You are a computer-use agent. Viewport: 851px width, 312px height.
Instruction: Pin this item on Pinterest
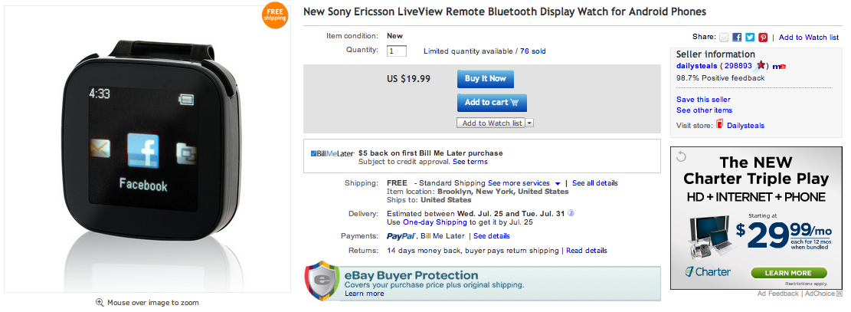click(763, 37)
